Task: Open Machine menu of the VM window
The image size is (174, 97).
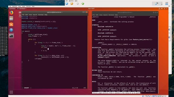Action: point(14,6)
